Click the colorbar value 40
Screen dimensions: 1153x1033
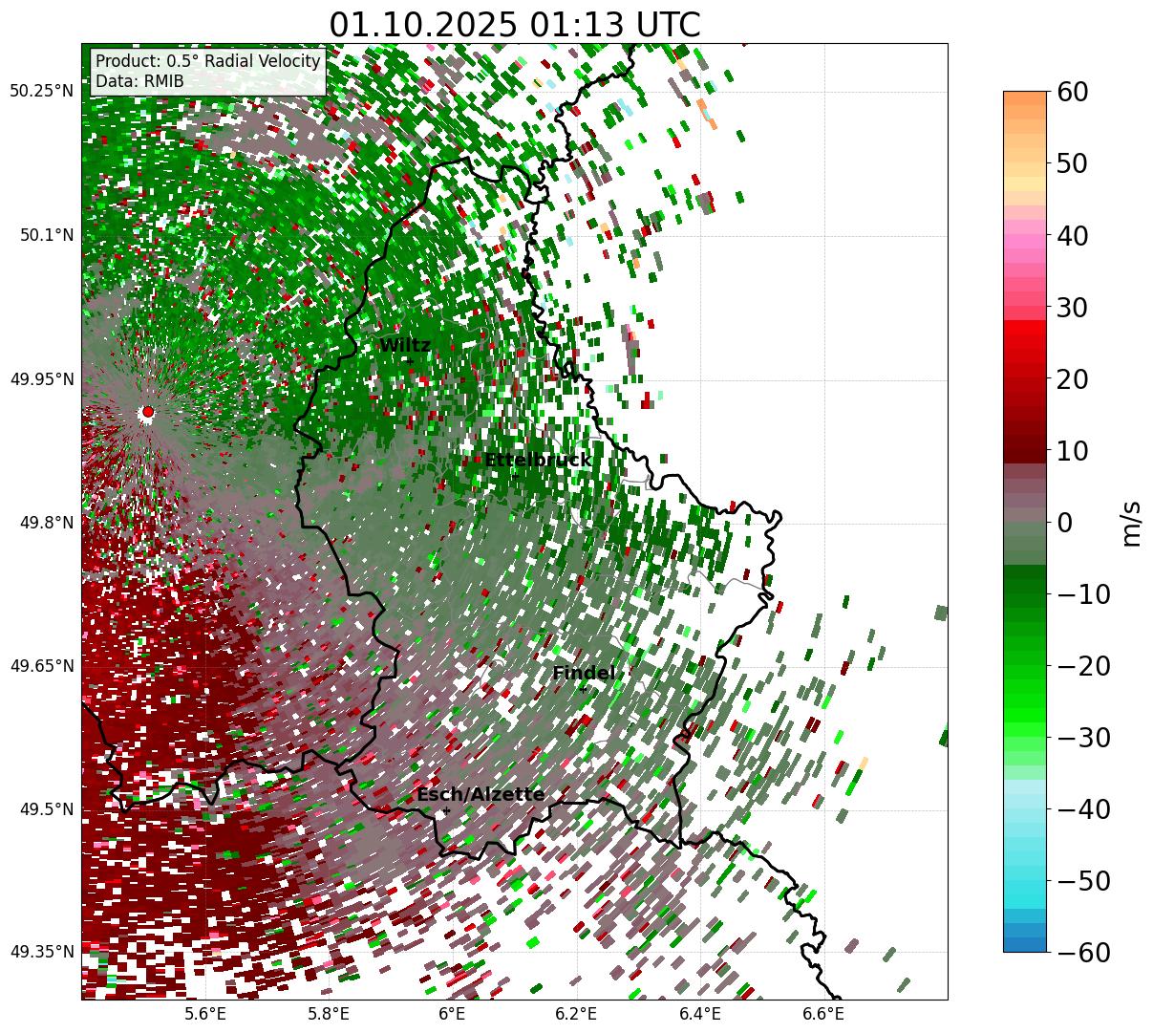tap(1072, 235)
